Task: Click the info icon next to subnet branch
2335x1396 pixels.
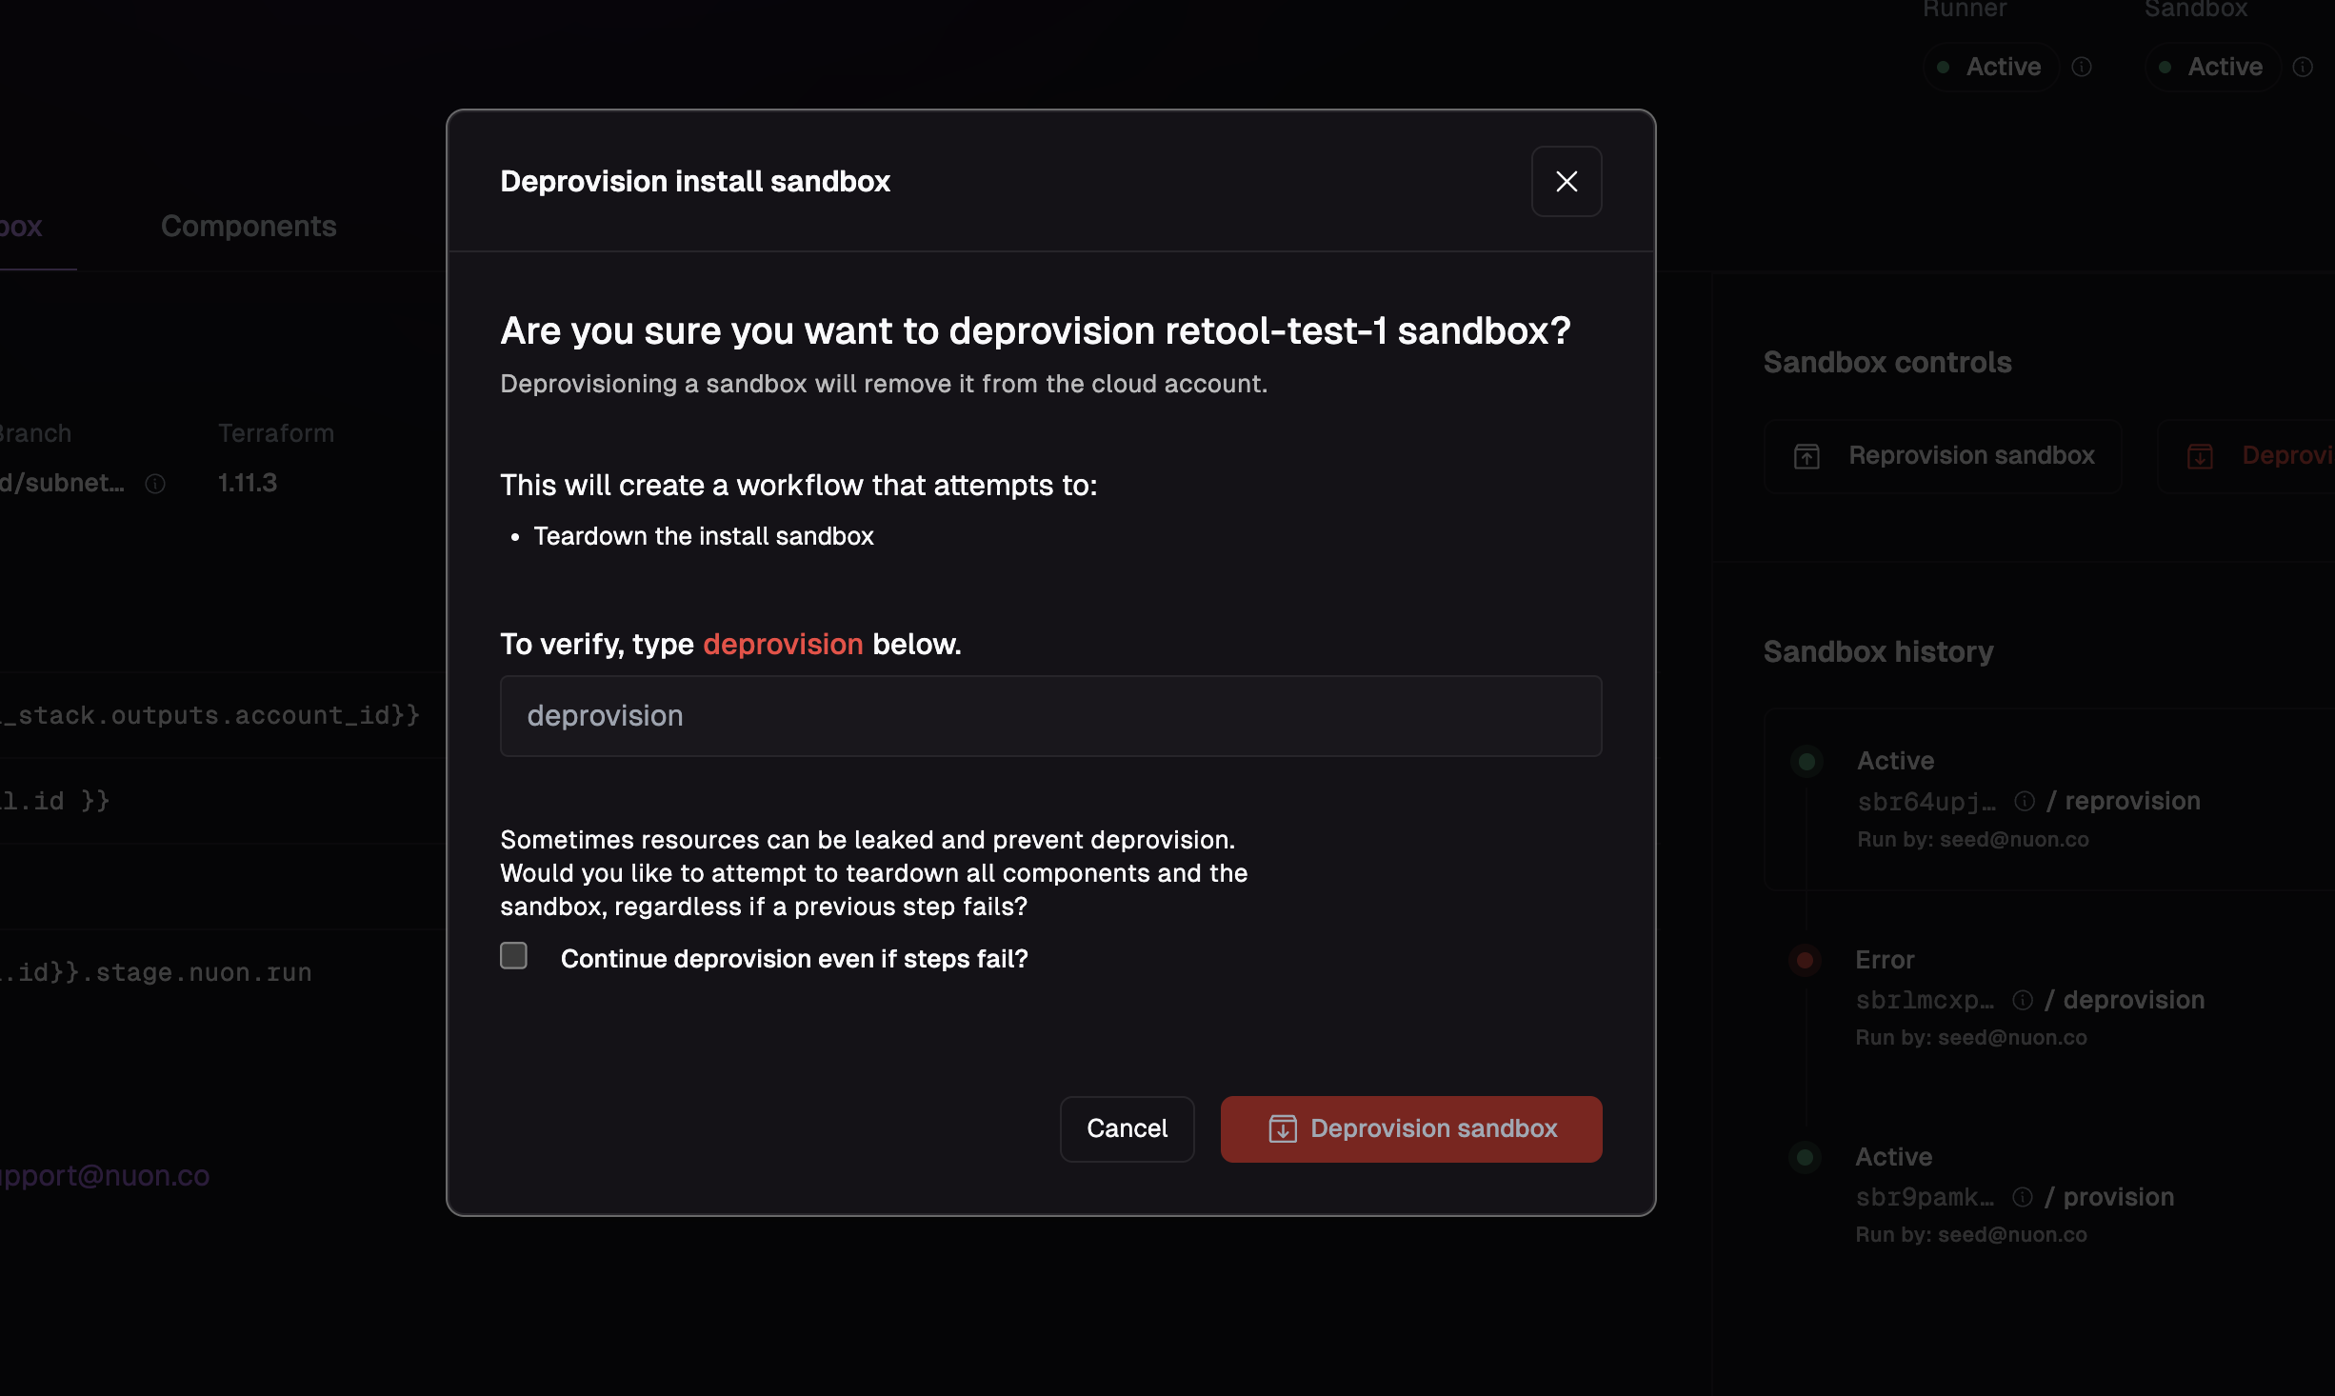Action: [x=155, y=484]
